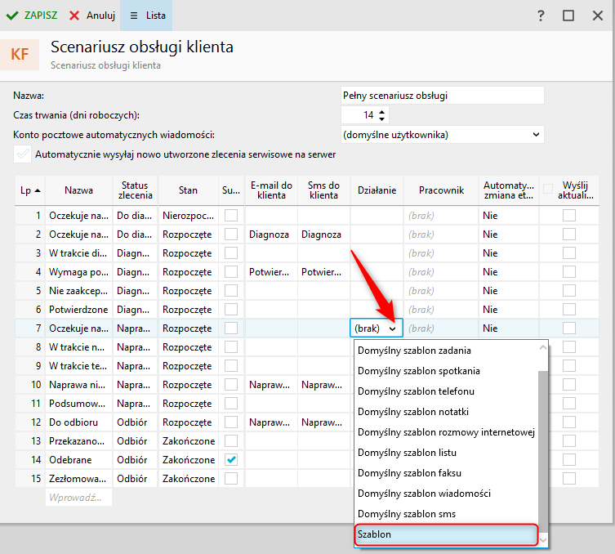Open the Działanie '(brak)' dropdown in row 7

point(377,328)
